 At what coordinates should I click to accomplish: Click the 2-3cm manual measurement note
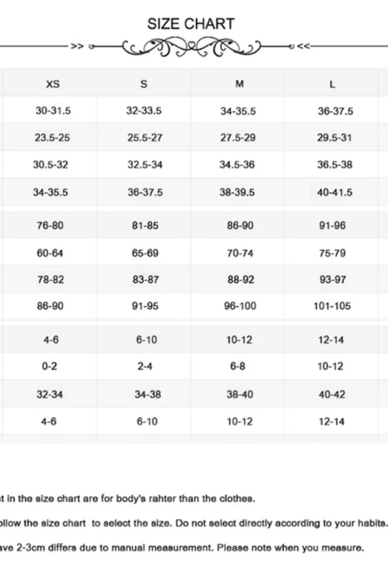click(183, 547)
